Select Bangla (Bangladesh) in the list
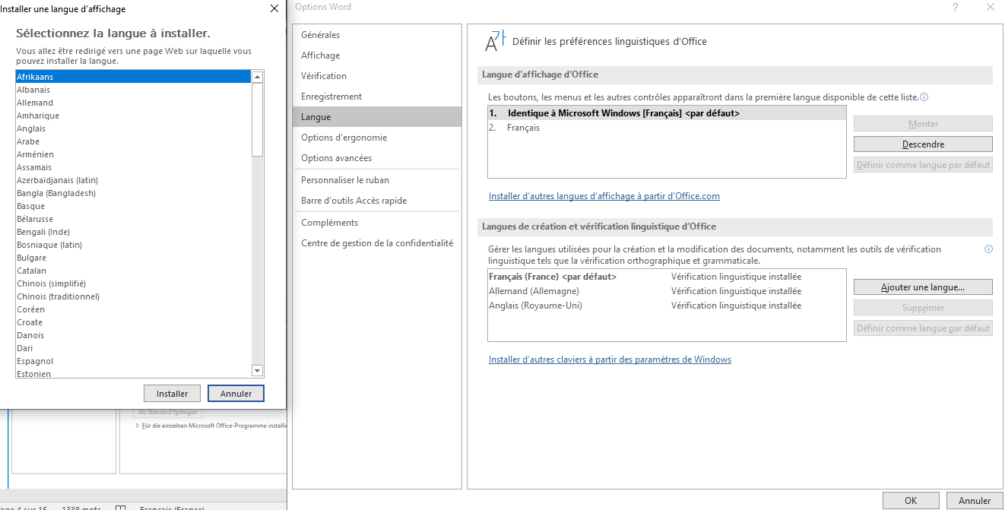Viewport: 1005px width, 510px height. point(133,193)
